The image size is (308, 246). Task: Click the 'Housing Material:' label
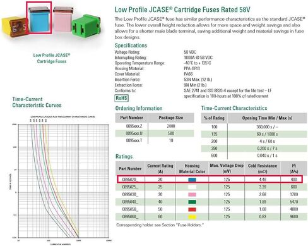pos(129,68)
